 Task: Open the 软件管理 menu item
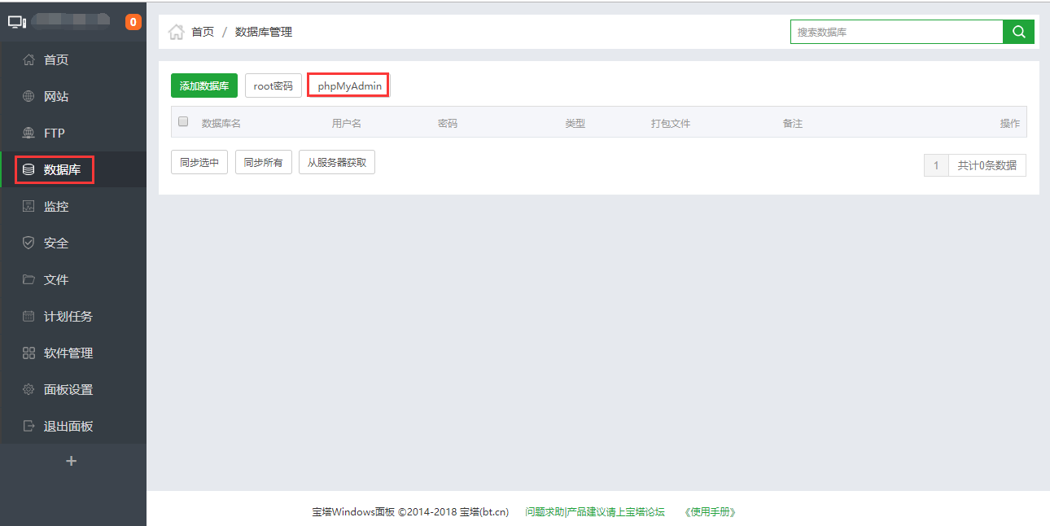pyautogui.click(x=68, y=353)
